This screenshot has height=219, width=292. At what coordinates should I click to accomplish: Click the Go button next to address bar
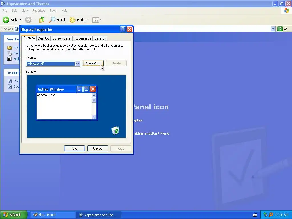[x=283, y=29]
